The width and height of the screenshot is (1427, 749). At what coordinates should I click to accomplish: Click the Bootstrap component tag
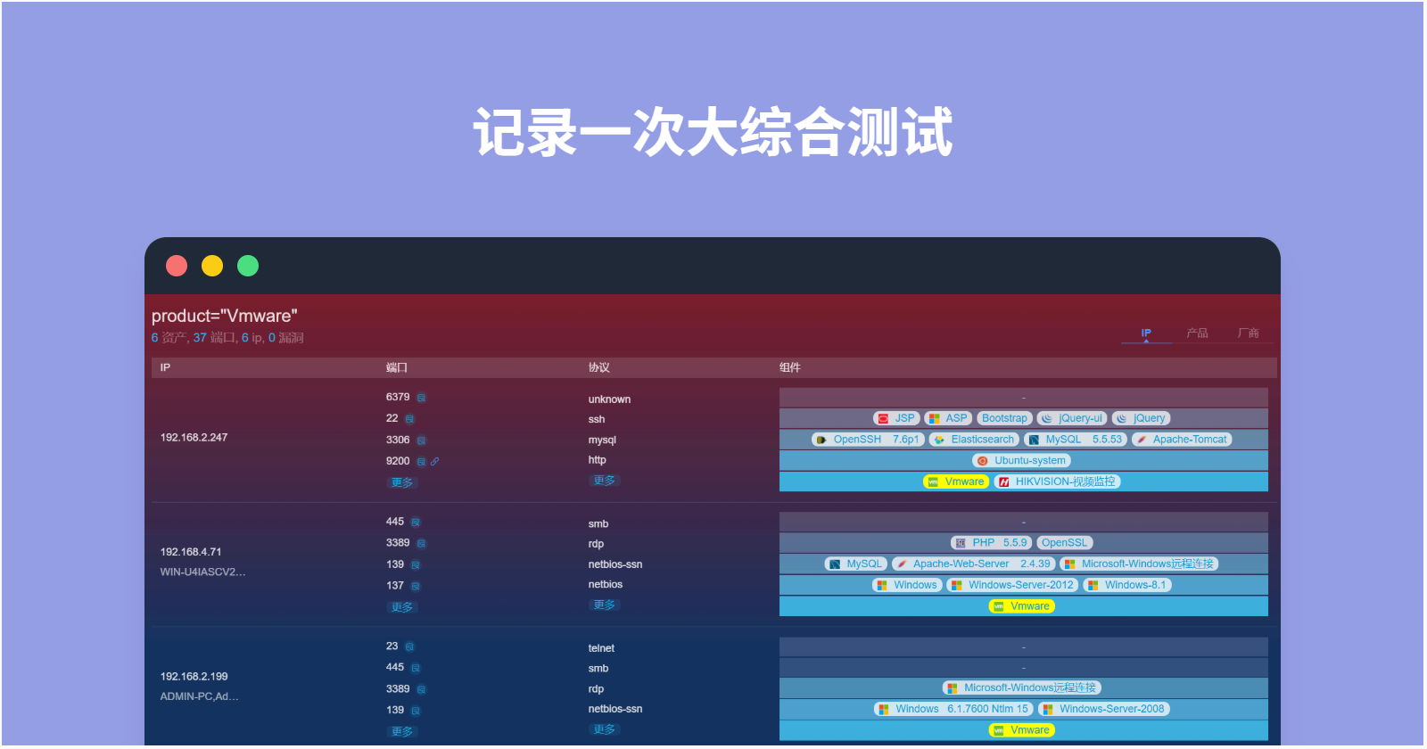coord(1004,418)
